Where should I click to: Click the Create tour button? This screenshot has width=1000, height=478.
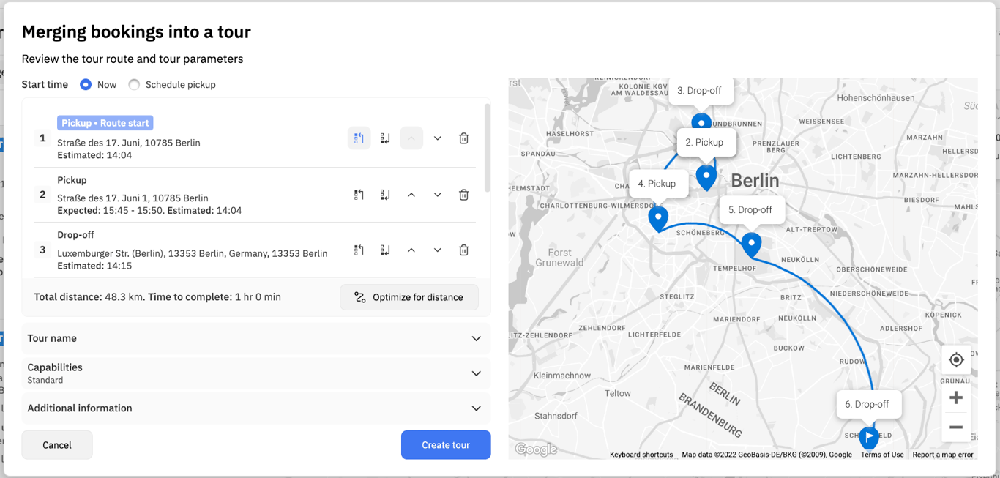pyautogui.click(x=446, y=444)
